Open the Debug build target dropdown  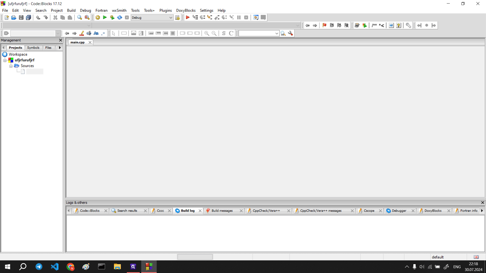(x=171, y=17)
